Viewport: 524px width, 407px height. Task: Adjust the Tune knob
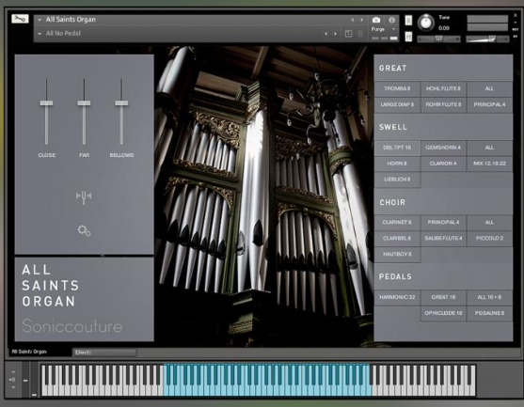pyautogui.click(x=426, y=23)
